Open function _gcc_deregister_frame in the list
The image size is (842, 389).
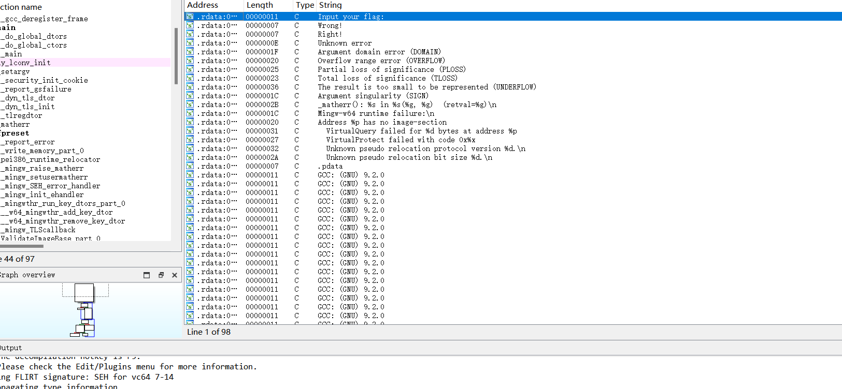click(x=44, y=19)
